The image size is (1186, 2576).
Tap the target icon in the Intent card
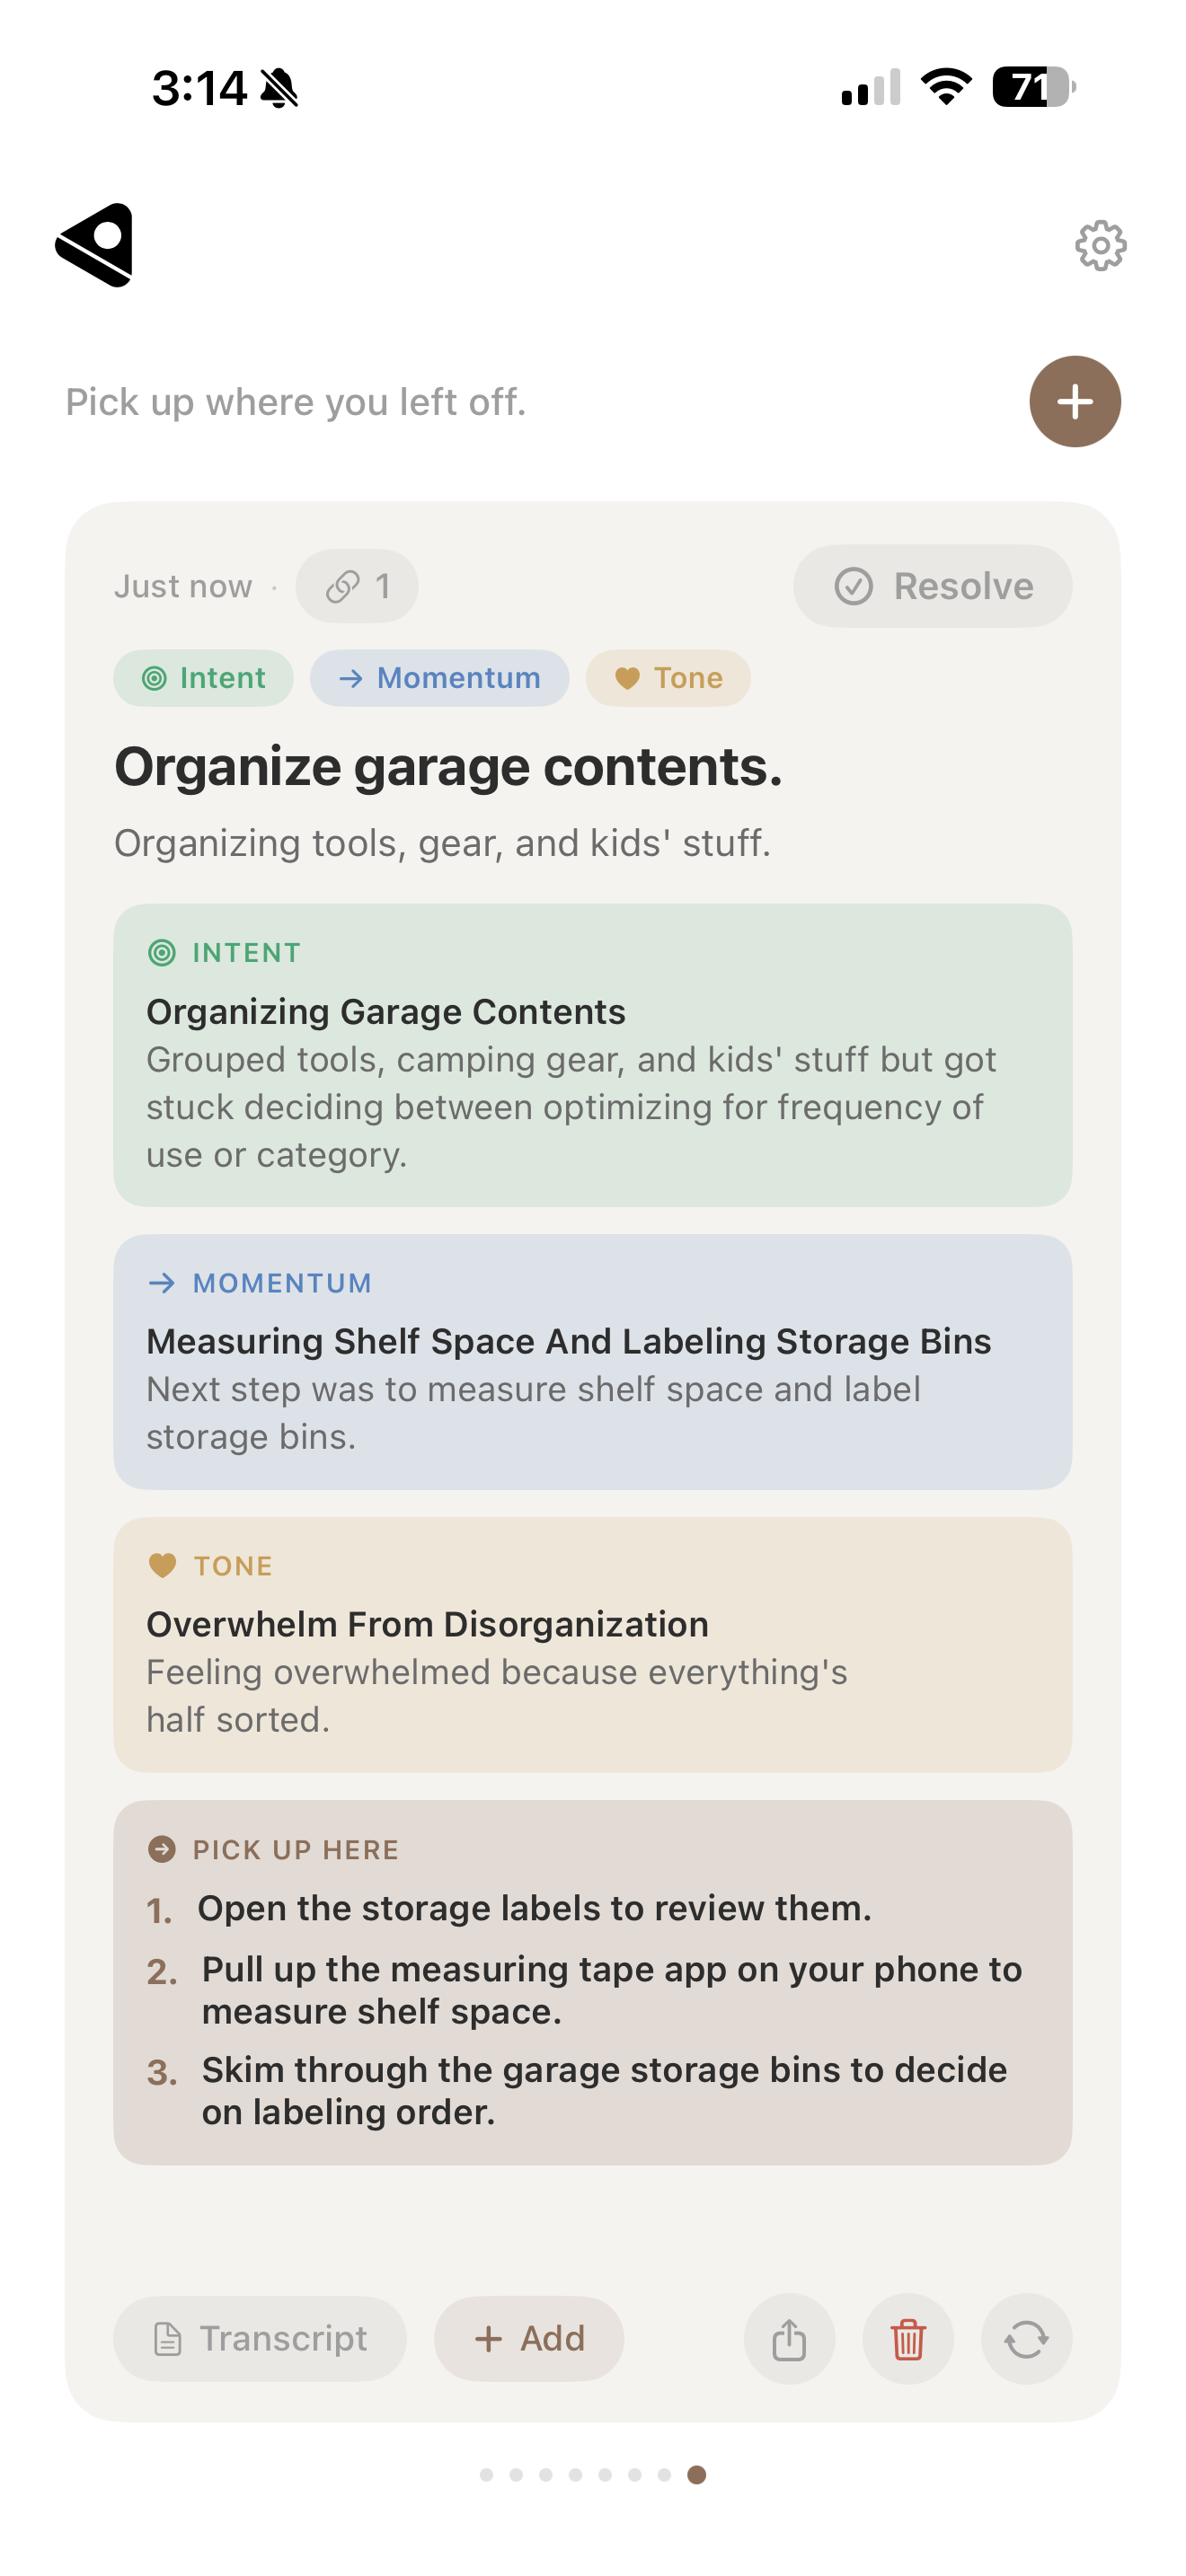pyautogui.click(x=163, y=953)
